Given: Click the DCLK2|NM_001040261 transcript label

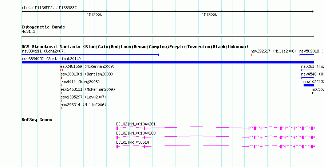Looking at the screenshot, I should point(136,124).
